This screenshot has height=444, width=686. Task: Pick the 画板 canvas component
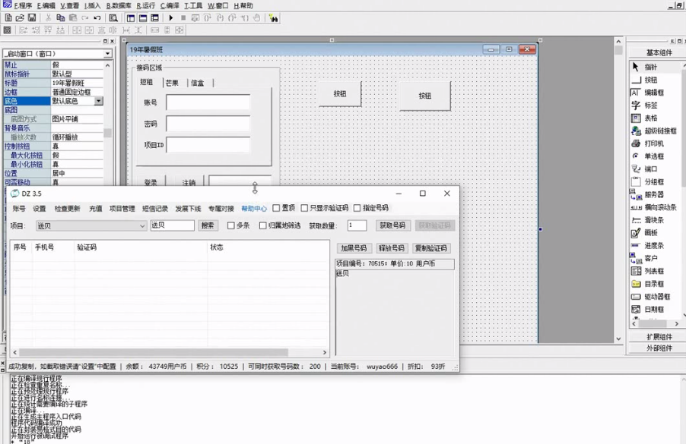650,233
